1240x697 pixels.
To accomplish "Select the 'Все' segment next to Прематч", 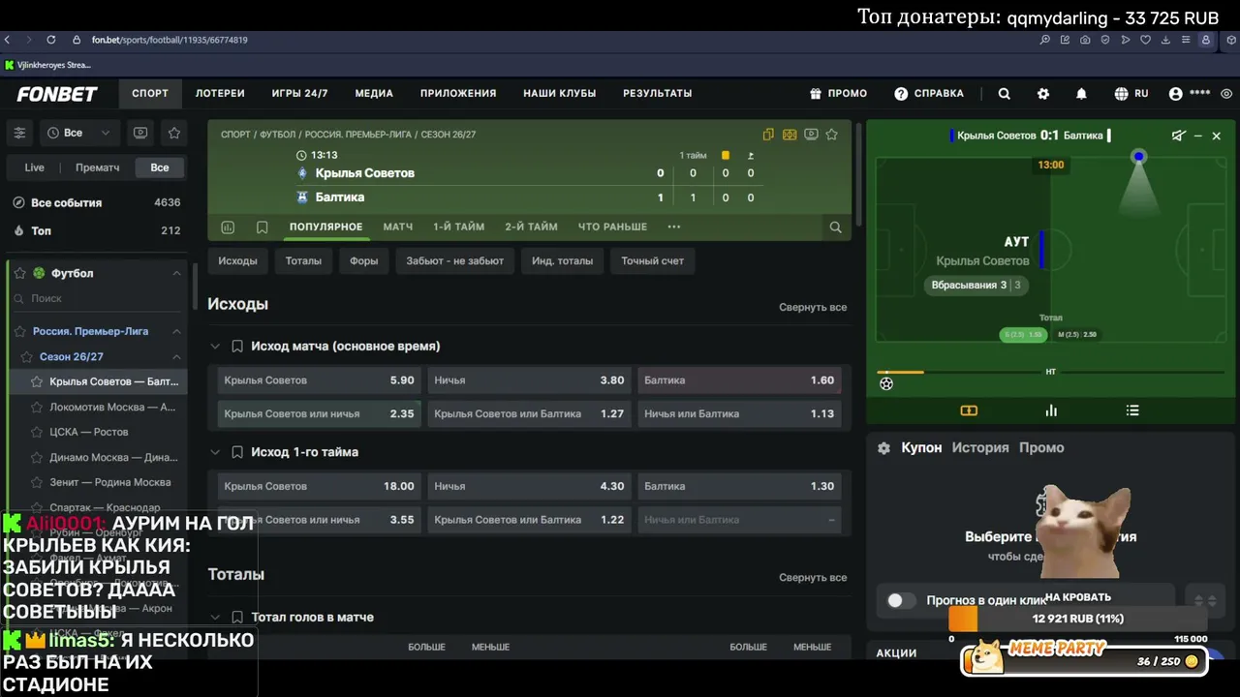I will tap(160, 167).
